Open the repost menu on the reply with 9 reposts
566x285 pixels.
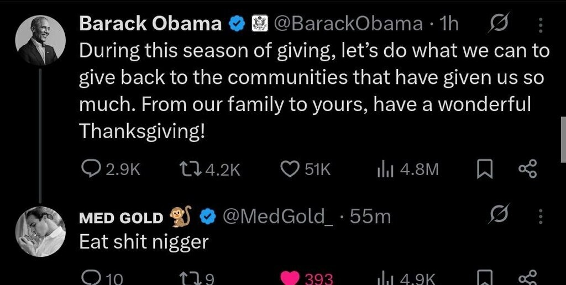191,277
